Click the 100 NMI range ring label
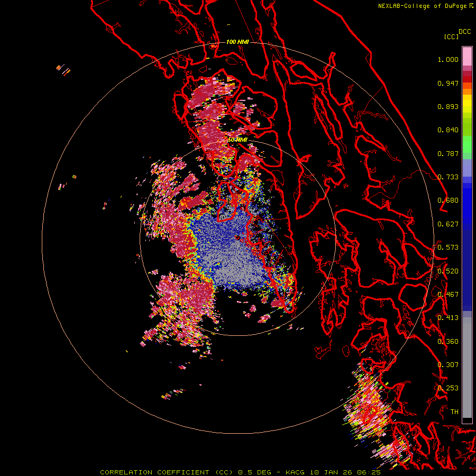The image size is (476, 476). click(237, 42)
